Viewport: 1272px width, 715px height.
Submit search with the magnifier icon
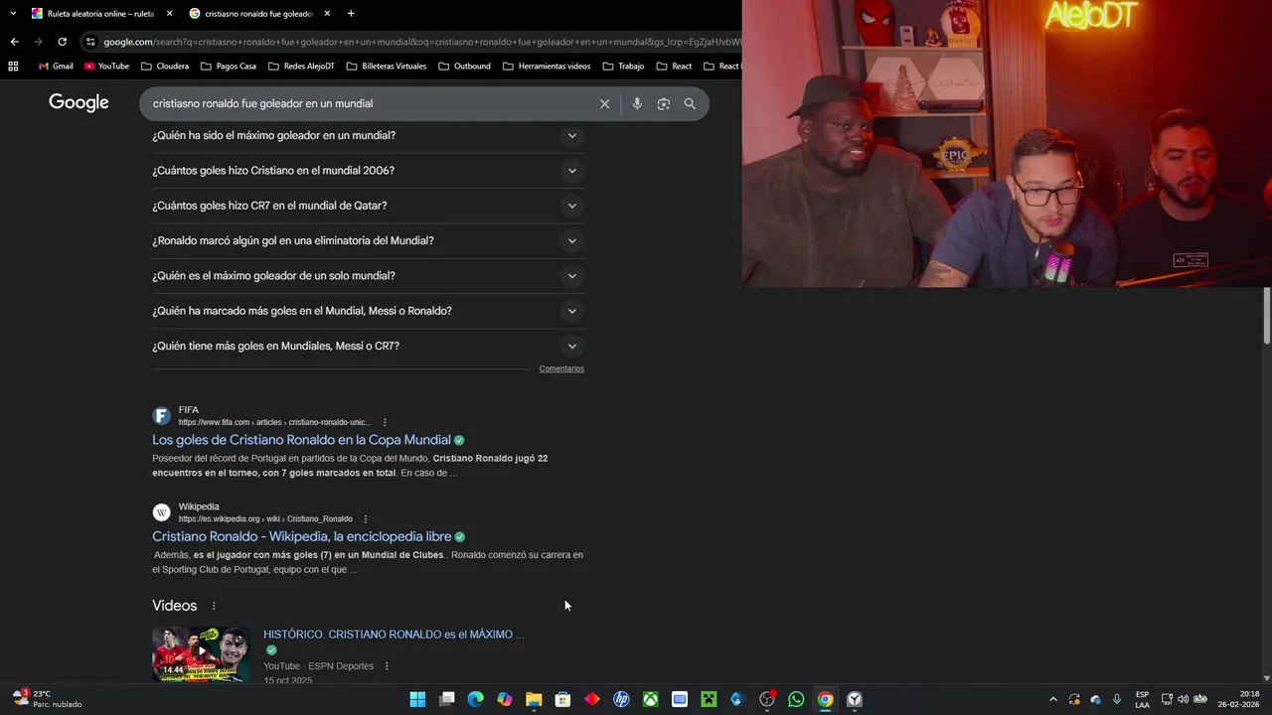[x=690, y=103]
